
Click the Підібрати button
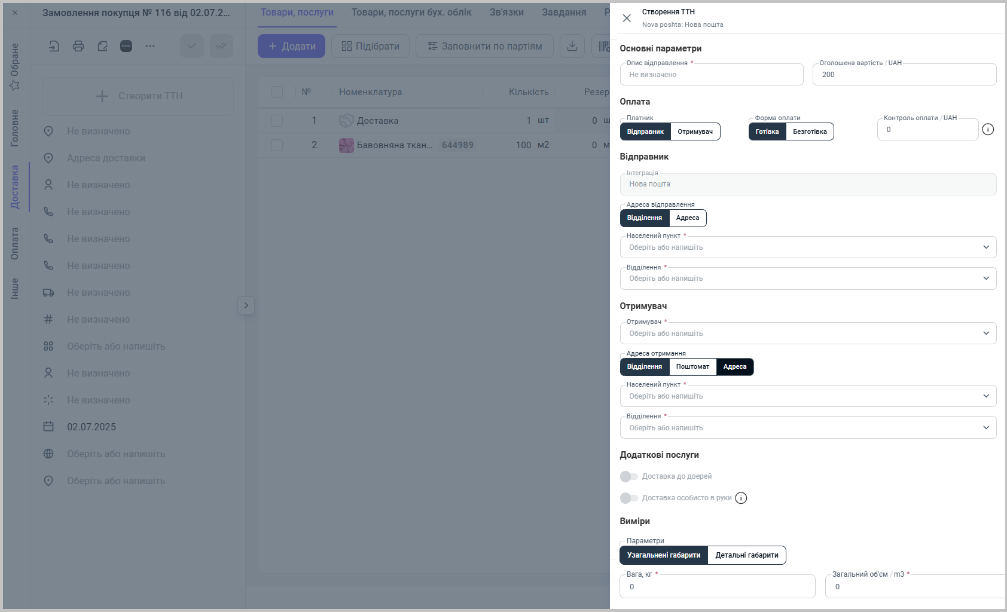point(370,46)
